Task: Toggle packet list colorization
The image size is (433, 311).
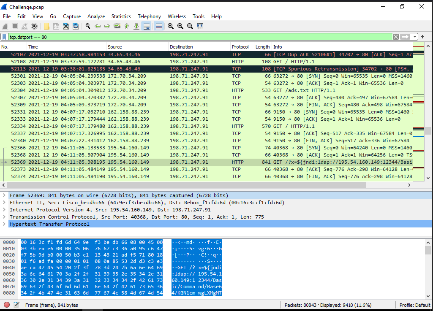Action: tap(158, 26)
